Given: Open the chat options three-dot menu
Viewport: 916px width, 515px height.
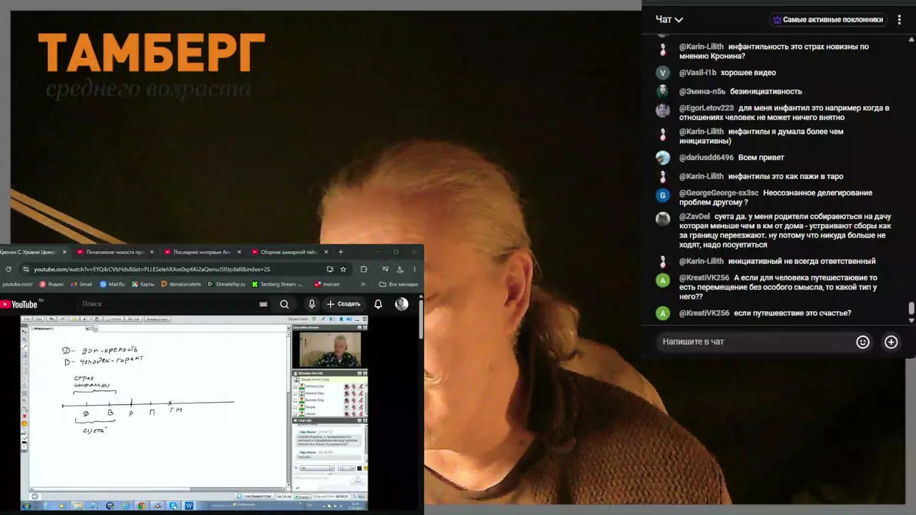Looking at the screenshot, I should click(900, 20).
